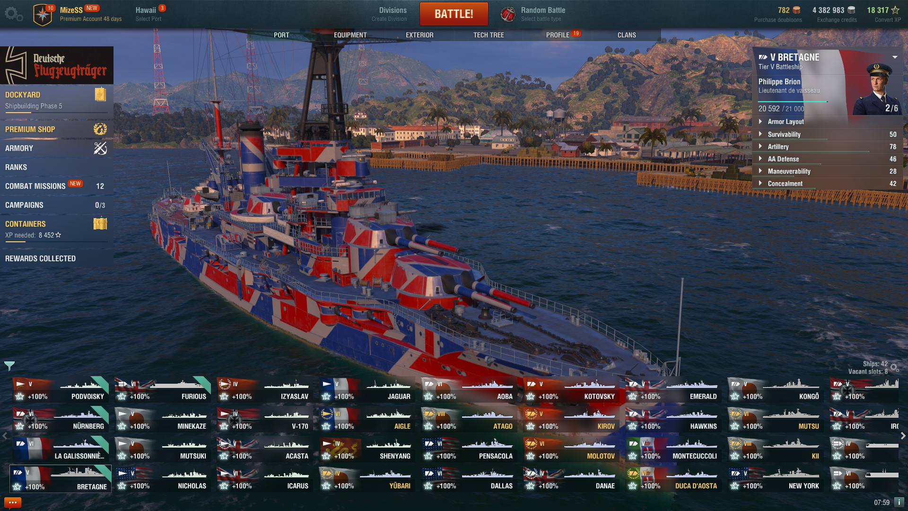Select the Atago ship thumbnail

pos(468,419)
